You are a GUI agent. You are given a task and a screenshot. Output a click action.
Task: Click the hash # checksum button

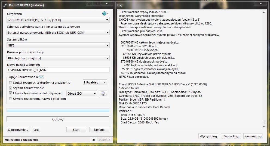pos(94,140)
